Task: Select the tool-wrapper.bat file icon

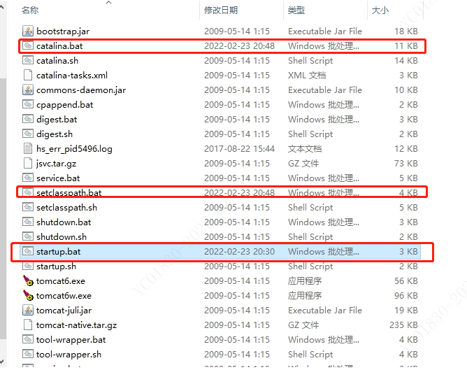Action: [28, 339]
